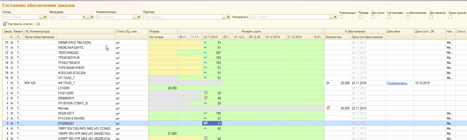The height and width of the screenshot is (140, 467).
Task: Clear the Менеджер filter with X
Action: [92, 17]
